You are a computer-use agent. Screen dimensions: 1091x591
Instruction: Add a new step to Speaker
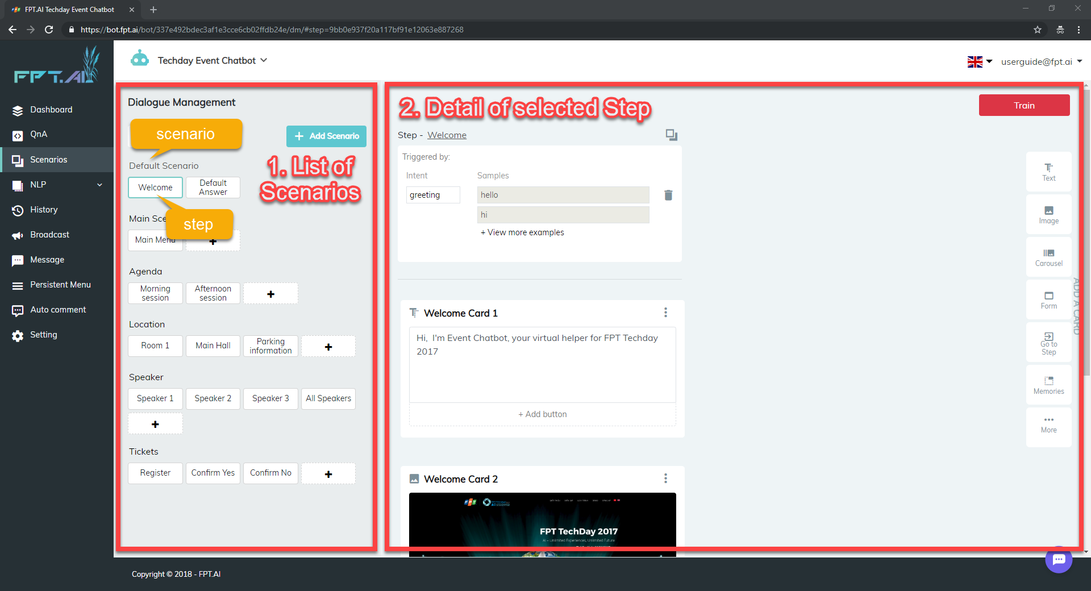pos(155,424)
